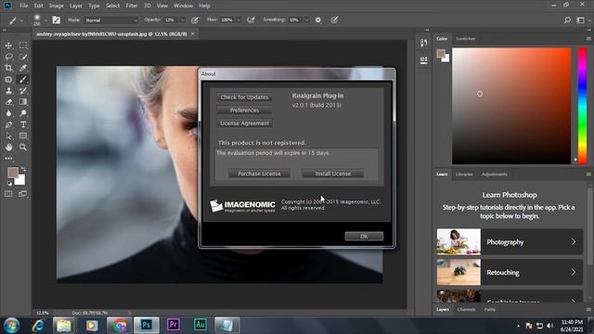Open the Flow value dropdown arrow
594x334 pixels.
coord(239,20)
